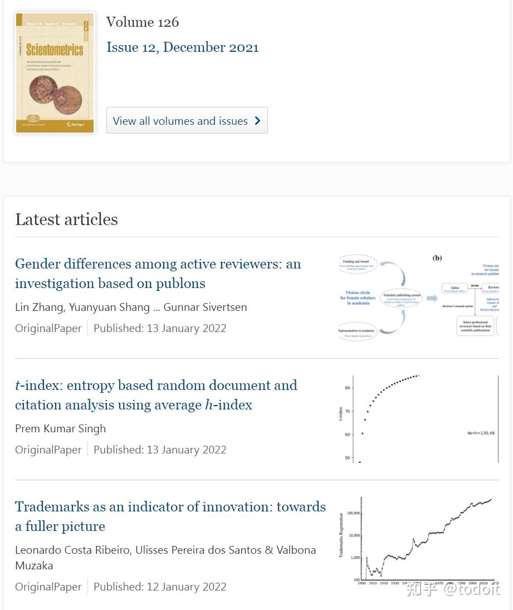Click the Published 12 January 2022 date
This screenshot has height=610, width=513.
click(x=160, y=587)
